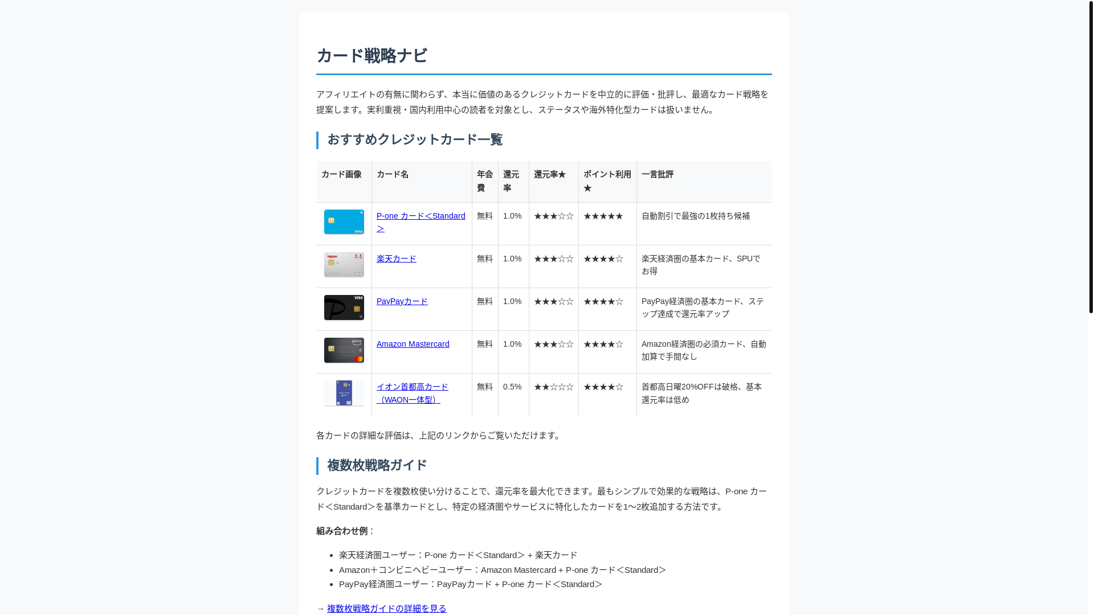Click the intro paragraph starting アフィリエイトの有無
Image resolution: width=1094 pixels, height=615 pixels.
(x=544, y=102)
